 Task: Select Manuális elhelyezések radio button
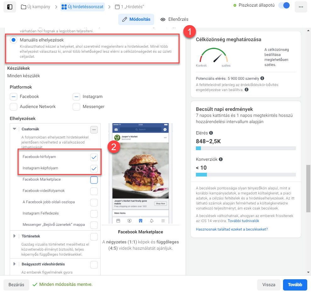14,40
